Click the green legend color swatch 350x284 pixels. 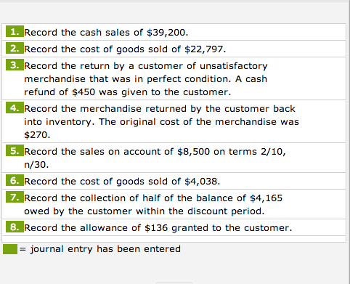click(10, 249)
